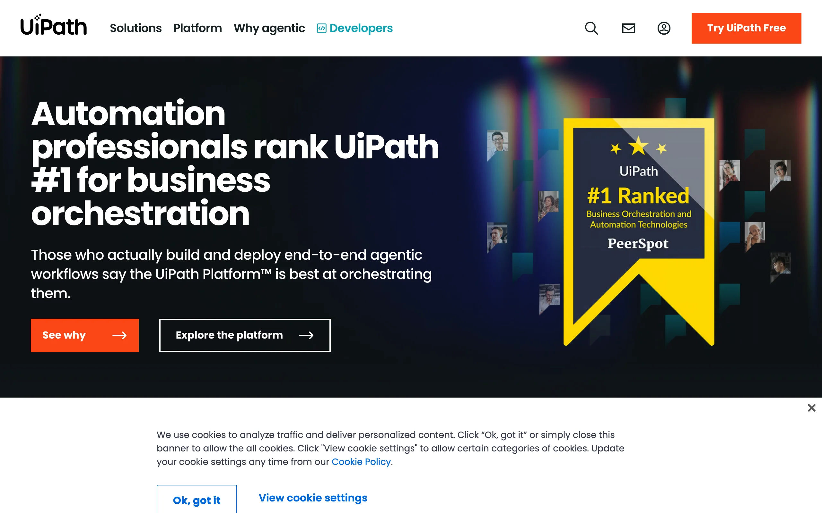The height and width of the screenshot is (513, 822).
Task: Click the UiPath logo
Action: (54, 25)
